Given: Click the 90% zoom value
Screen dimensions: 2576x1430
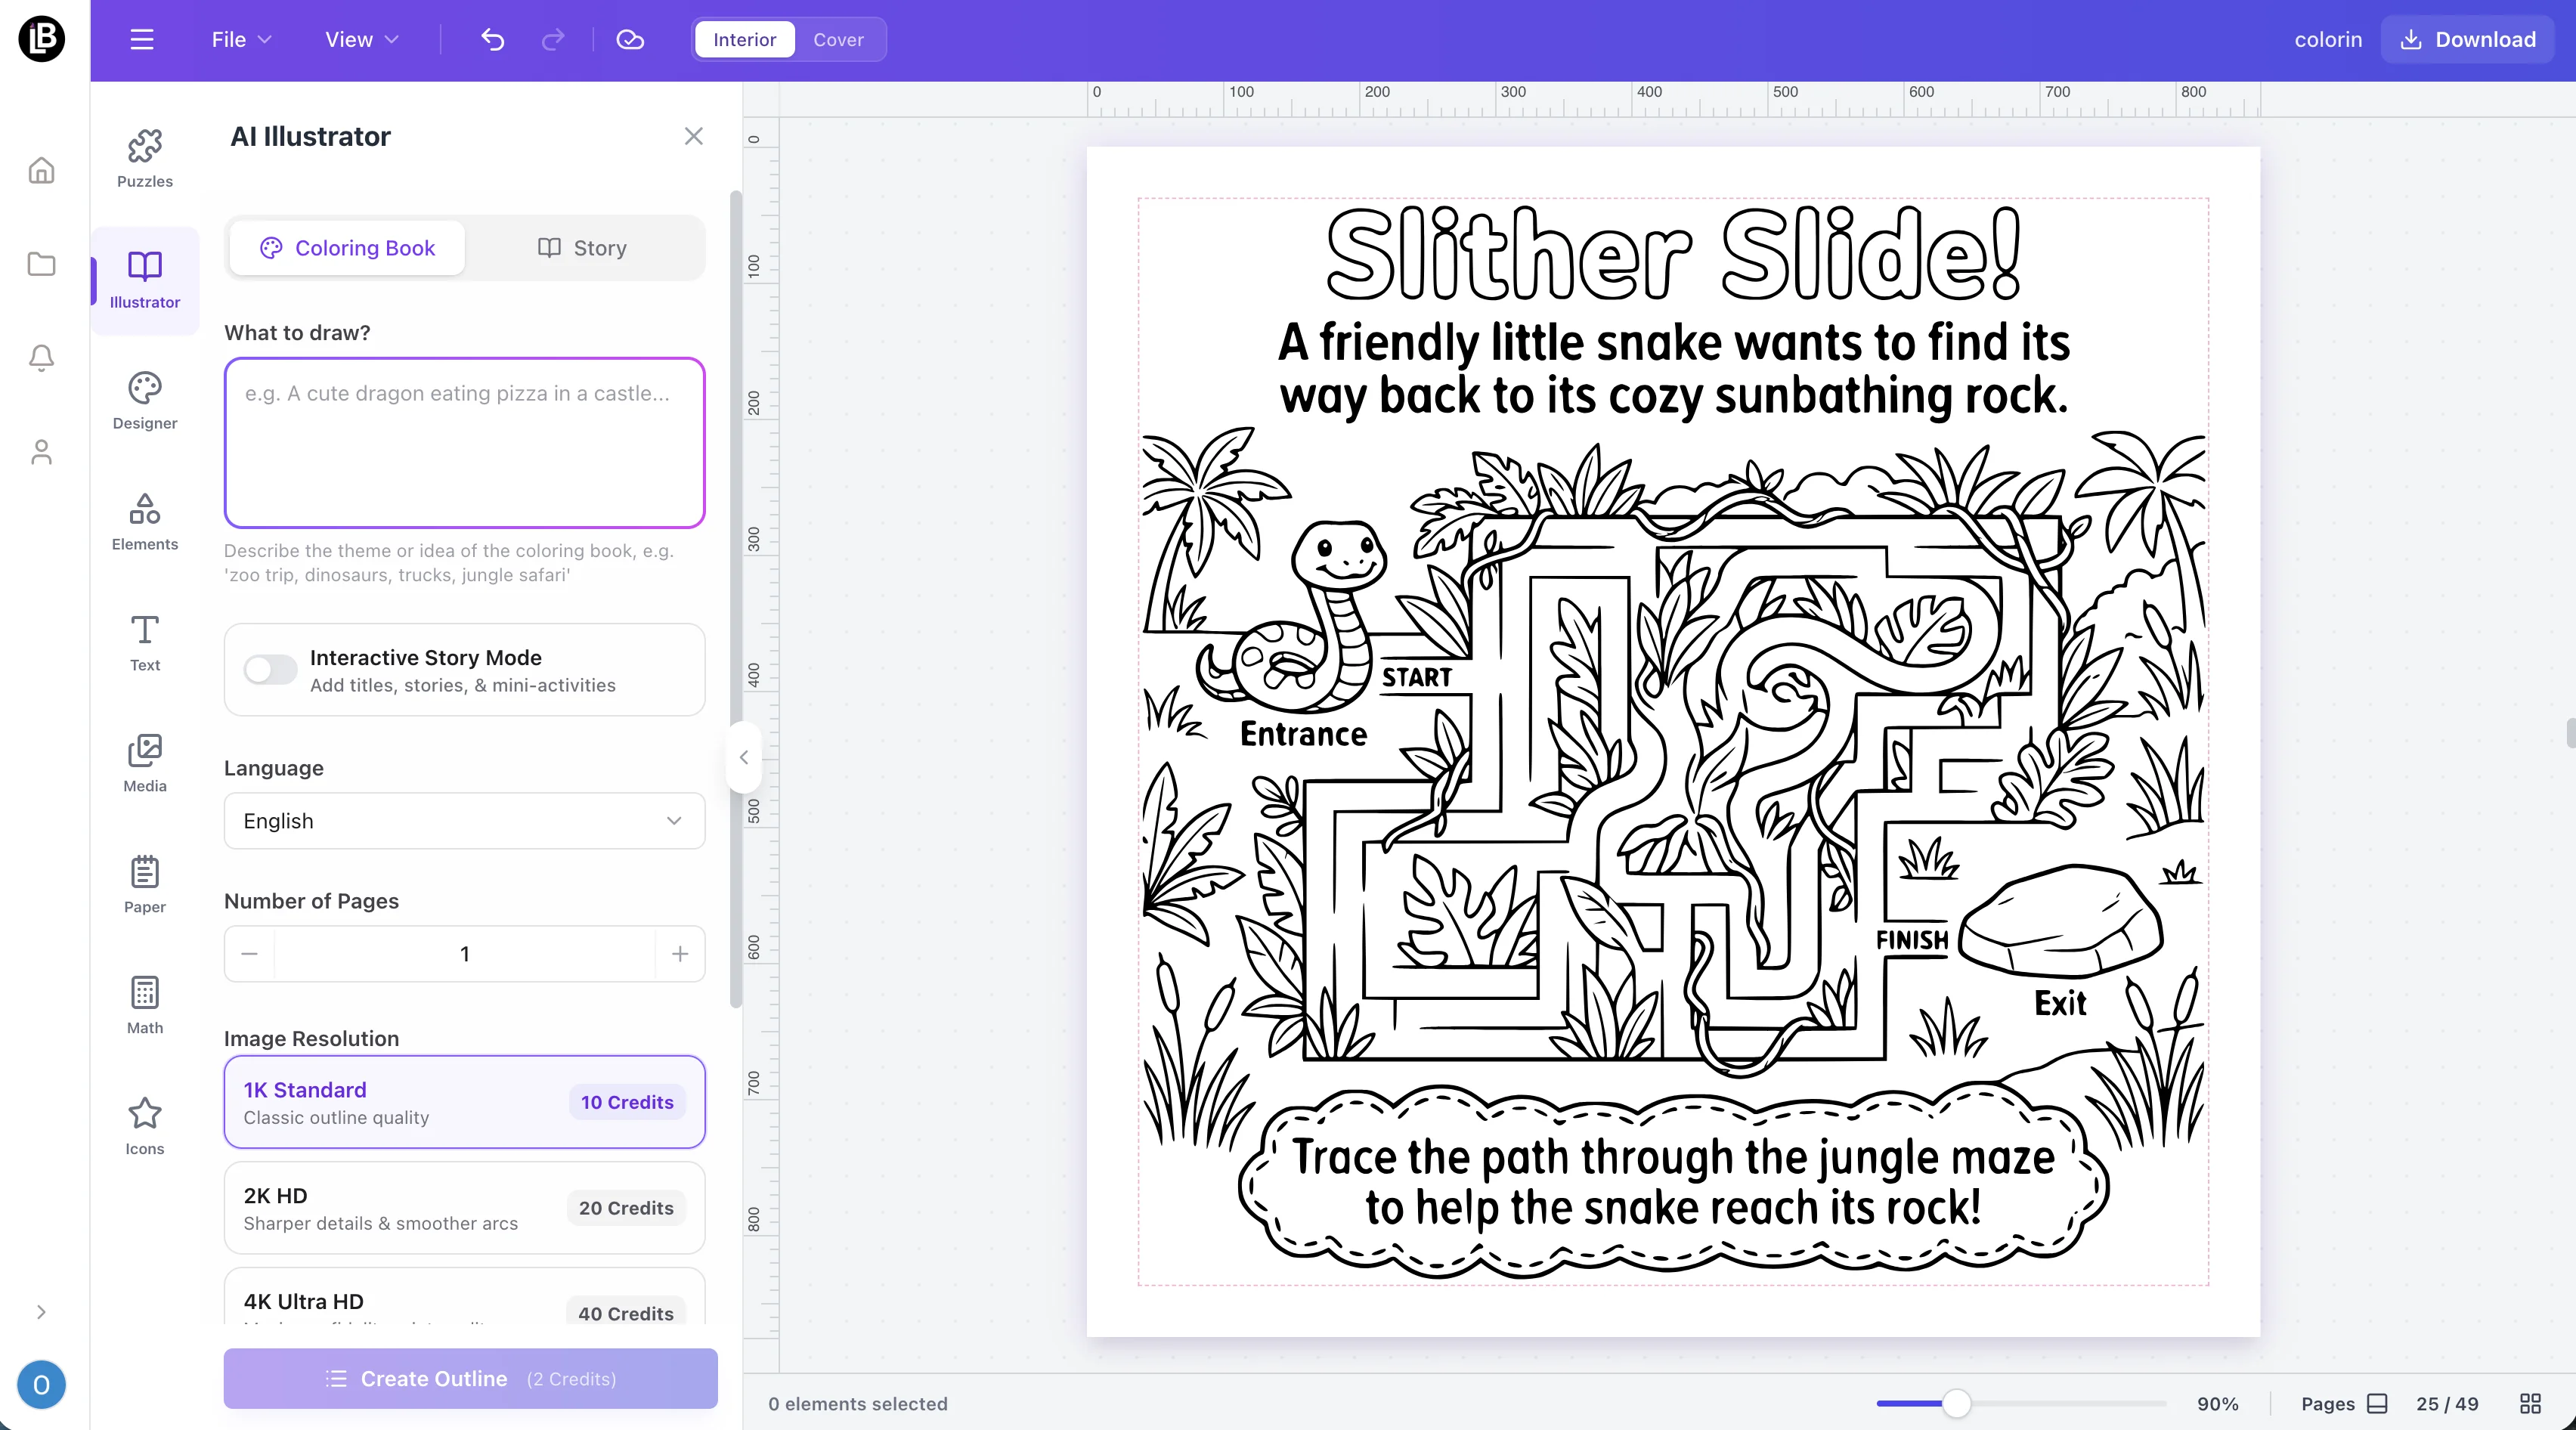Looking at the screenshot, I should coord(2217,1404).
